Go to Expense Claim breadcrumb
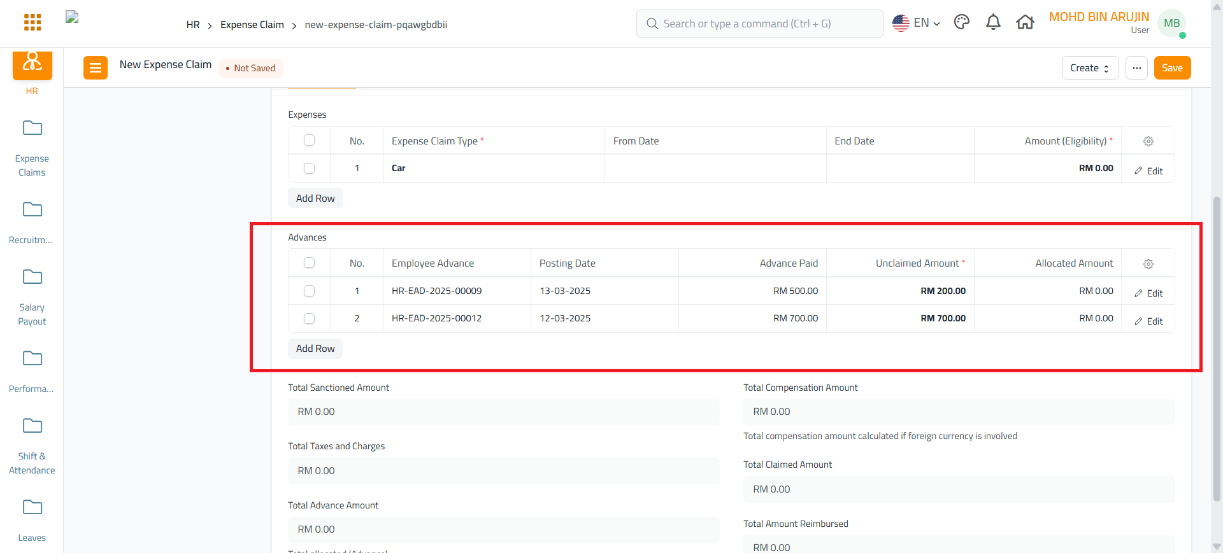This screenshot has width=1223, height=553. coord(252,25)
